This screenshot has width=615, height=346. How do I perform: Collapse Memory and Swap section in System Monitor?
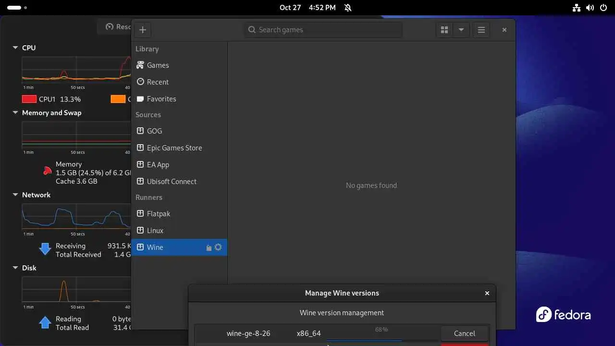pyautogui.click(x=15, y=113)
